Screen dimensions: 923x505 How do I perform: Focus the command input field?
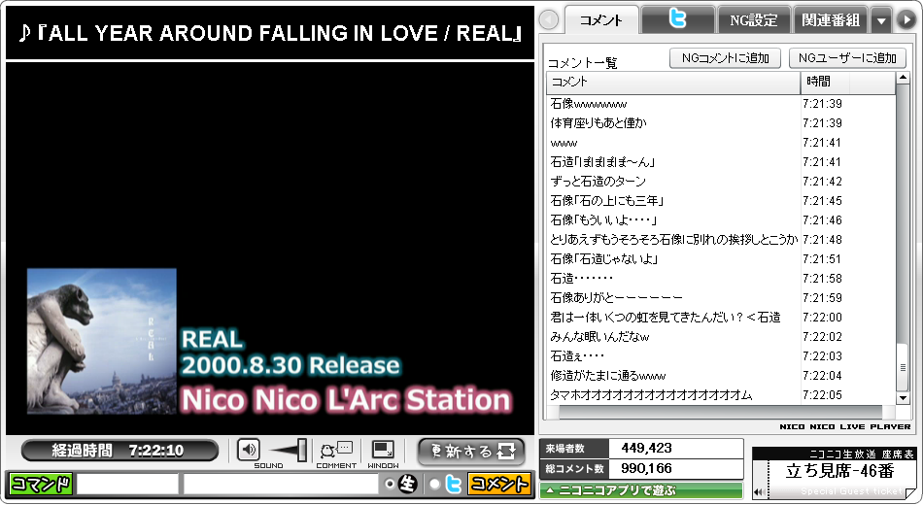127,485
